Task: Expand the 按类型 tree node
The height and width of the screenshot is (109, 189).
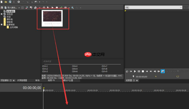Action: [2, 14]
